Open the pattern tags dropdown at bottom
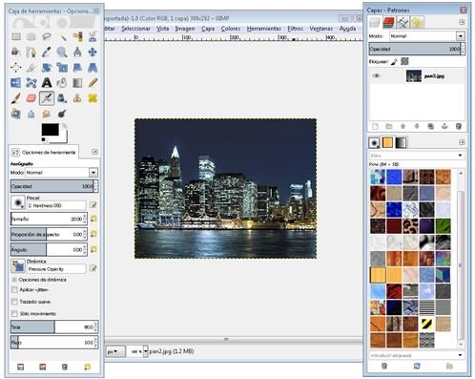475x379 pixels. click(x=460, y=355)
